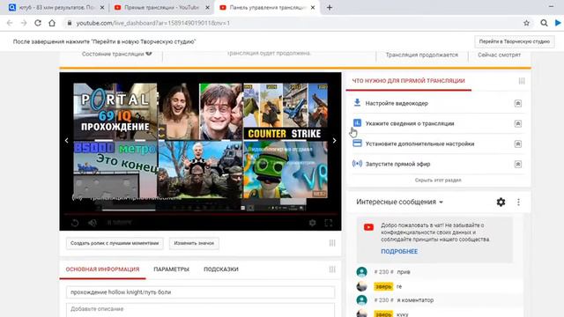Enter fullscreen in the video player

pos(329,223)
